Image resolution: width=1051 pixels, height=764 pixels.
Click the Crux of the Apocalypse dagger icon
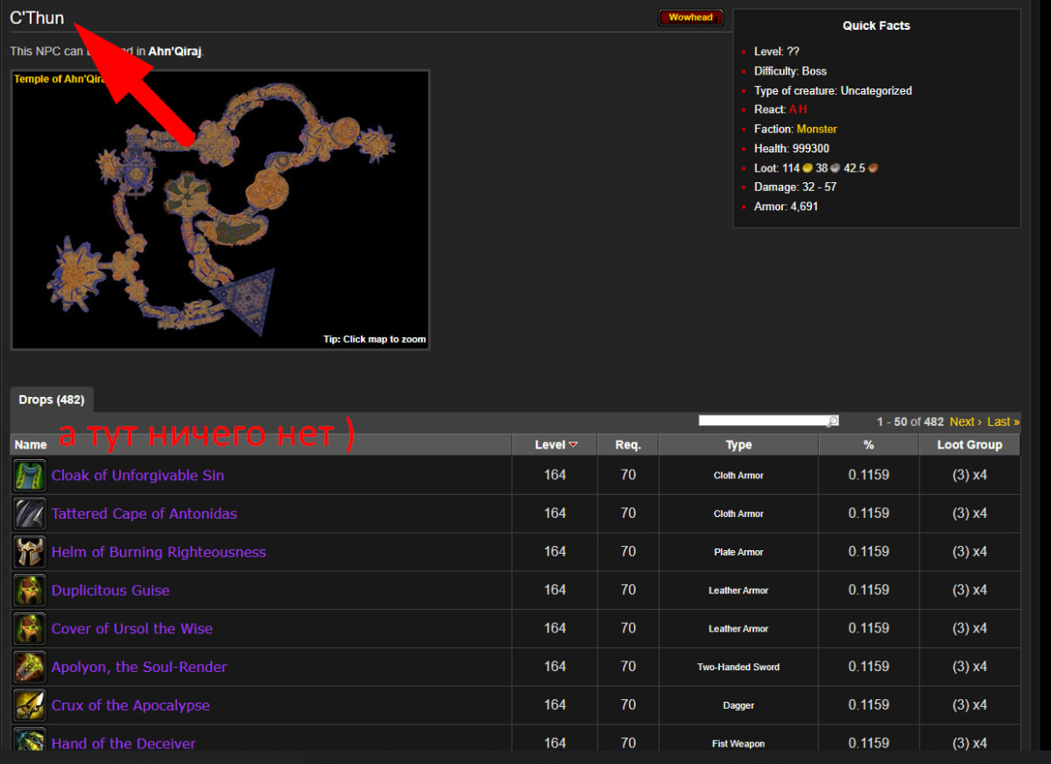29,705
